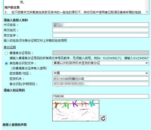Click the 中文姓名 label
151x130 pixels.
pos(11,25)
